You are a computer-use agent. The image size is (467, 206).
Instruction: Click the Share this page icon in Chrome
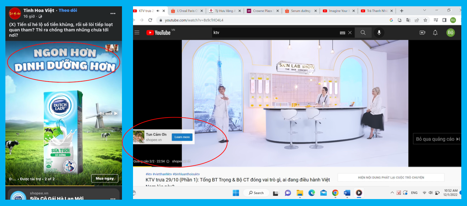417,20
